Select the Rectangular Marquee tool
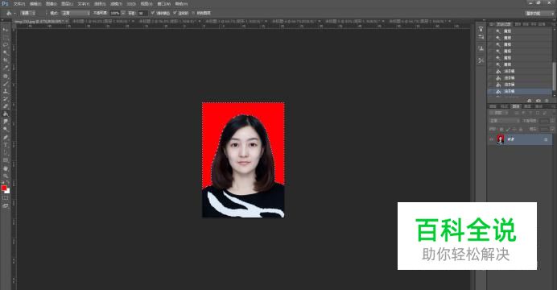Screen dimensions: 557x290 click(x=6, y=37)
